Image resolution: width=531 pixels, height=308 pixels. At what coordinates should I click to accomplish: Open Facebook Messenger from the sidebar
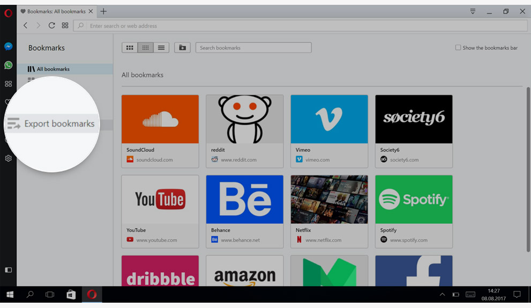coord(8,46)
